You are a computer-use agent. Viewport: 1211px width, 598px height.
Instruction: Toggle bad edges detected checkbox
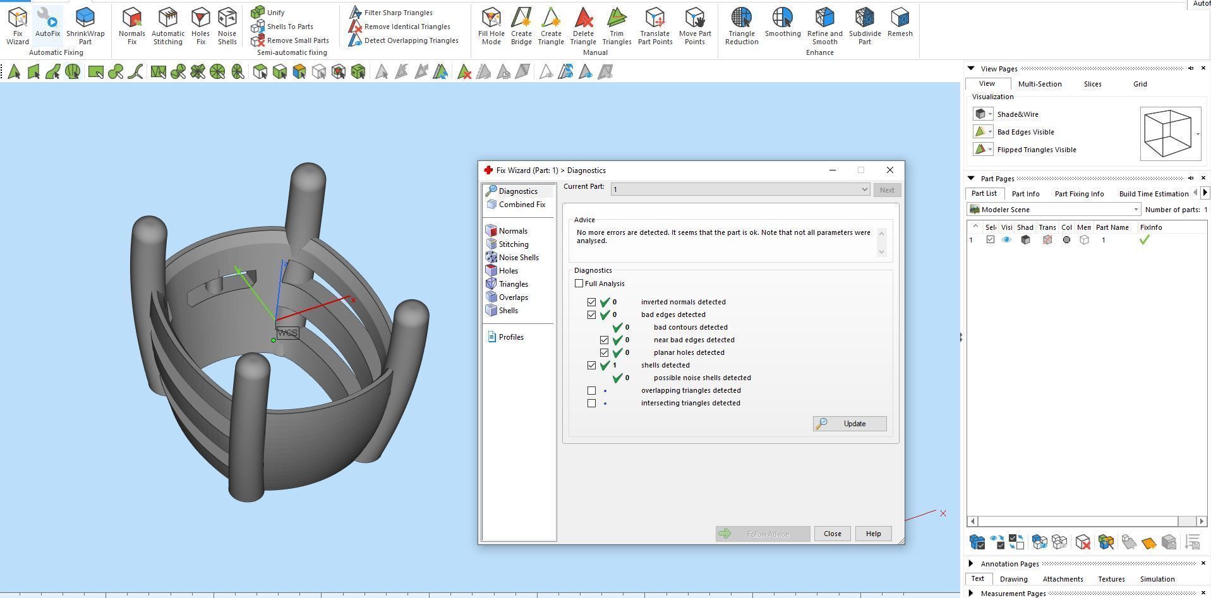pyautogui.click(x=591, y=314)
